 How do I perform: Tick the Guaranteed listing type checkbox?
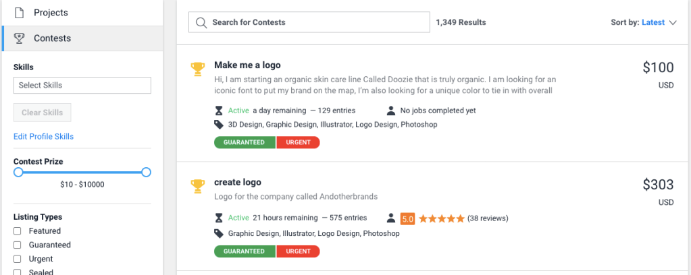[x=18, y=245]
